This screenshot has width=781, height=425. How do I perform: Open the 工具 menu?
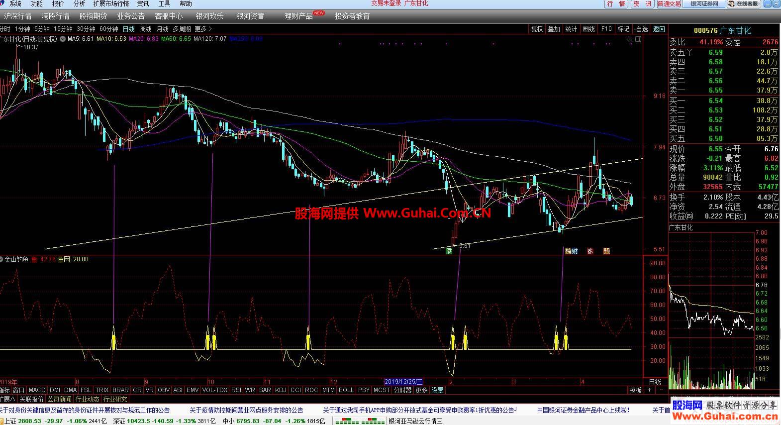coord(164,3)
